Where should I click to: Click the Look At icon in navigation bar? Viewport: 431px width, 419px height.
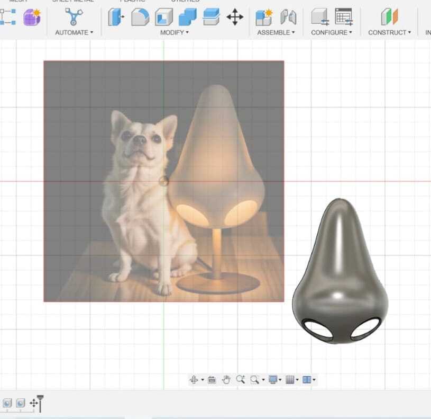pyautogui.click(x=212, y=379)
